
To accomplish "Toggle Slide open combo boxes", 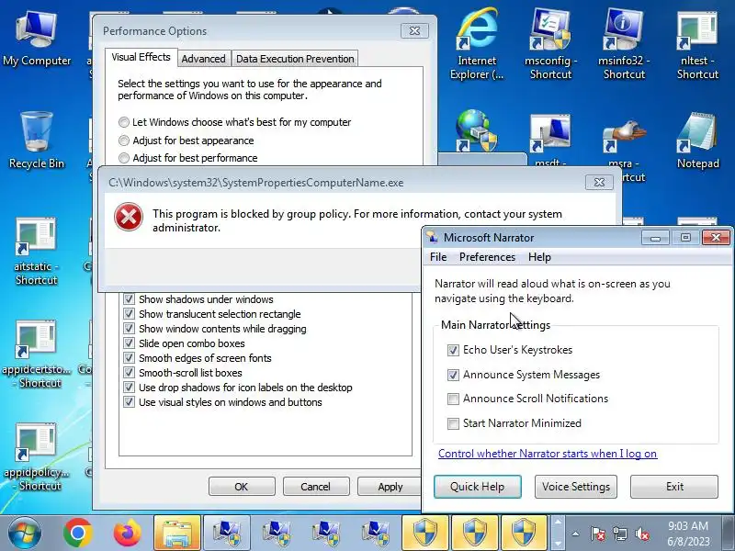I will coord(129,343).
